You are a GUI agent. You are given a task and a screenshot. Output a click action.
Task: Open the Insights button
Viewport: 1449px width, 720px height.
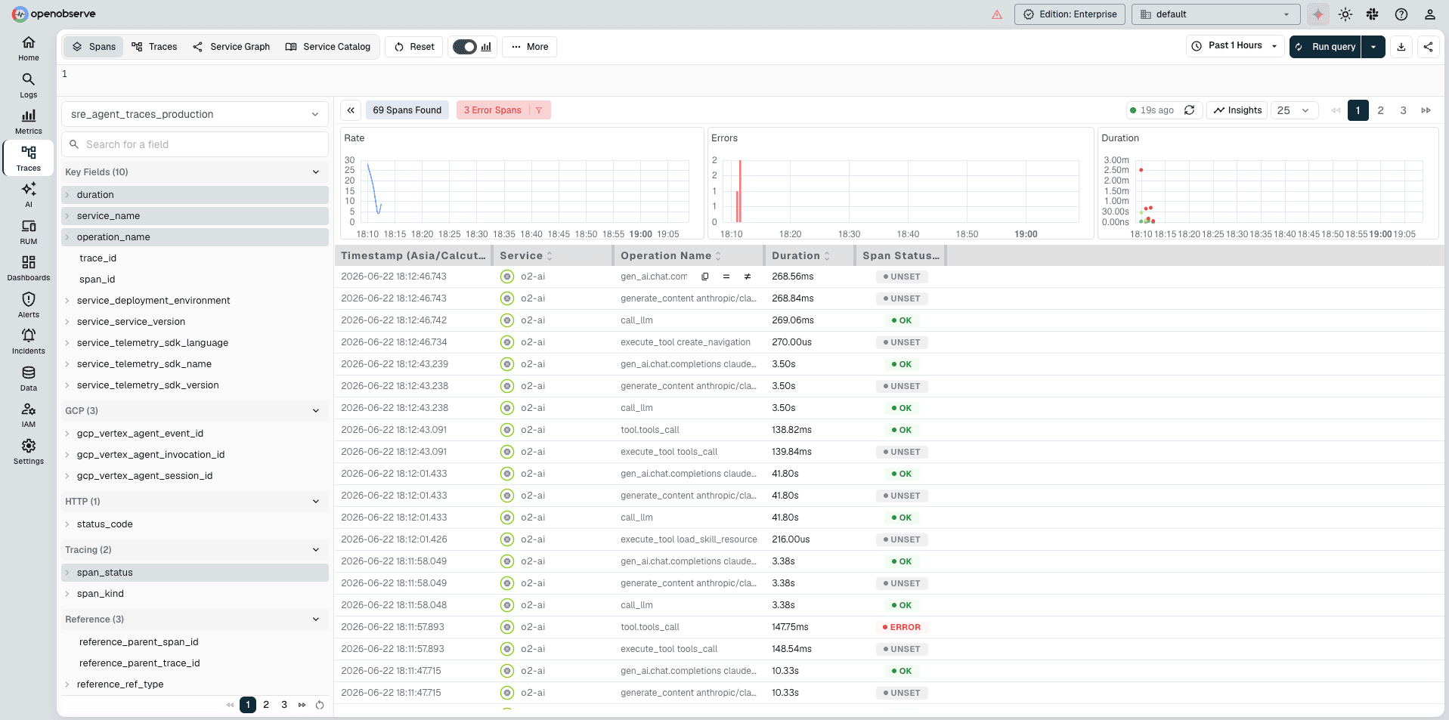click(1237, 110)
